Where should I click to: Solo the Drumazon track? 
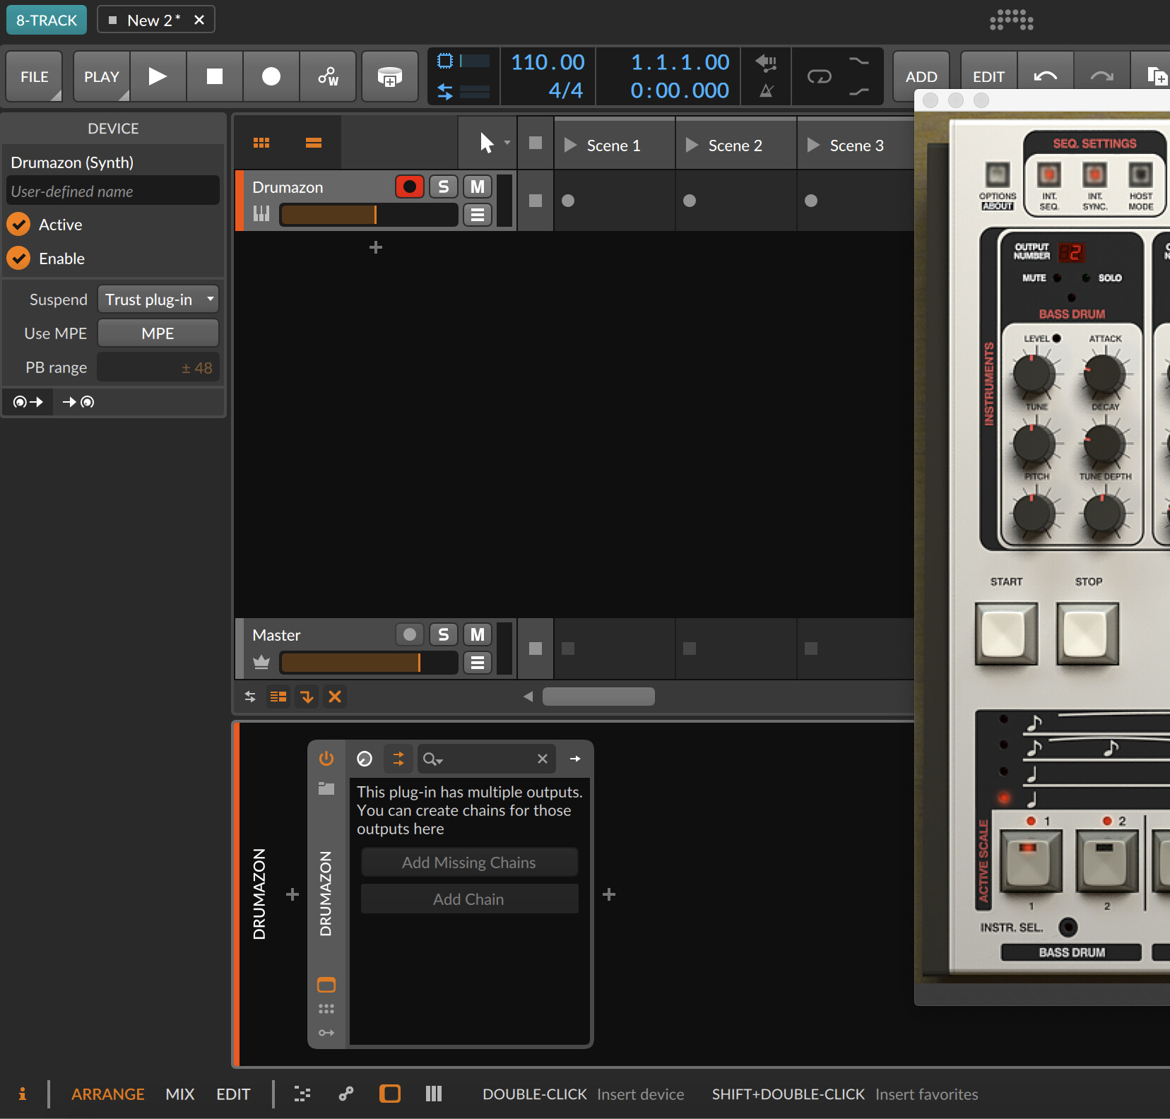[x=443, y=186]
